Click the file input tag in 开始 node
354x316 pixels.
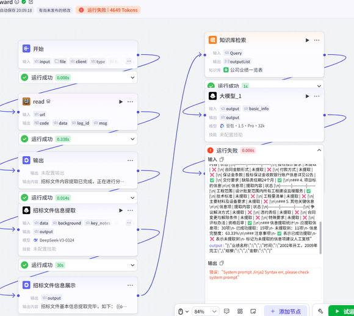point(60,62)
